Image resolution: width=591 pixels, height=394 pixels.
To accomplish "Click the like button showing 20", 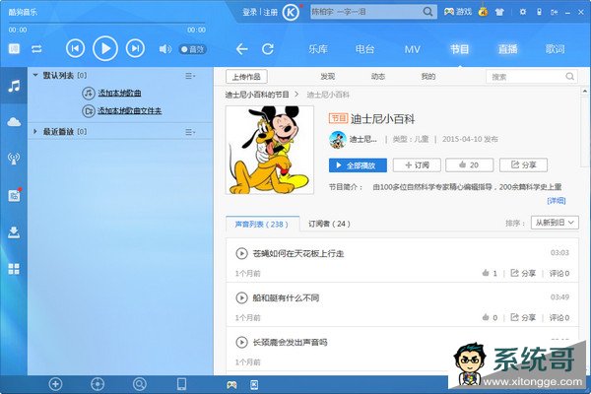I will point(469,165).
